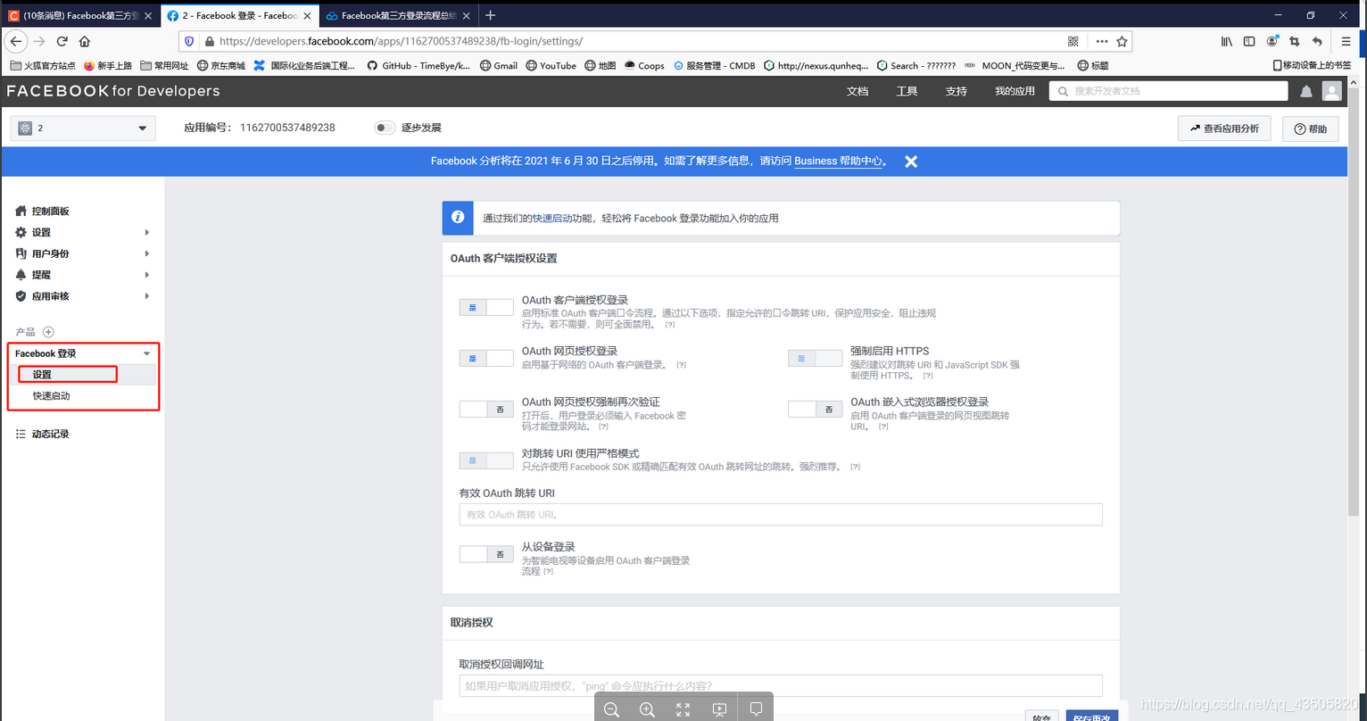Open the Firefox account icon
Screen dimensions: 1367x721
click(x=1272, y=41)
